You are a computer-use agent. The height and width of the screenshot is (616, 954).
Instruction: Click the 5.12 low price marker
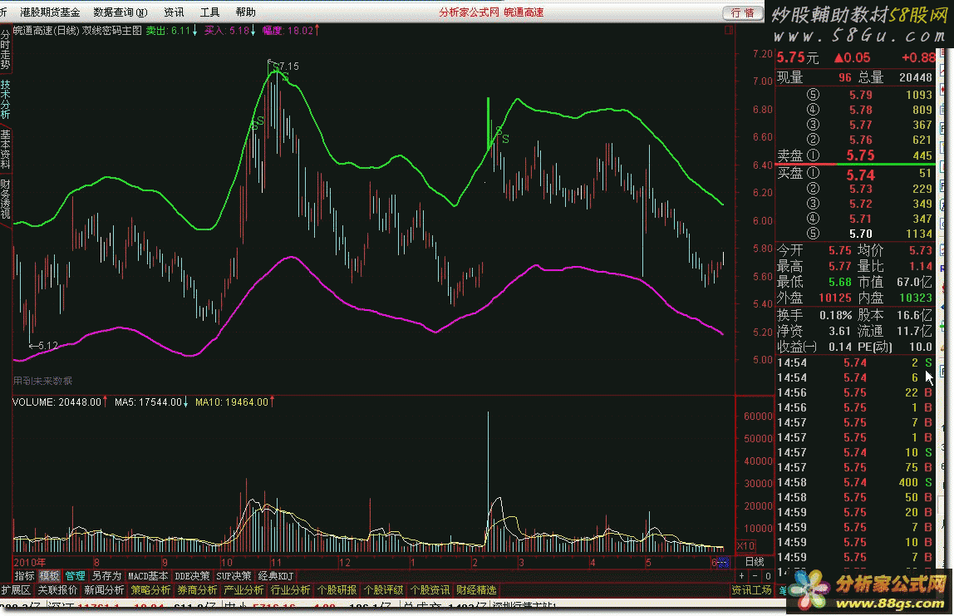pyautogui.click(x=48, y=346)
